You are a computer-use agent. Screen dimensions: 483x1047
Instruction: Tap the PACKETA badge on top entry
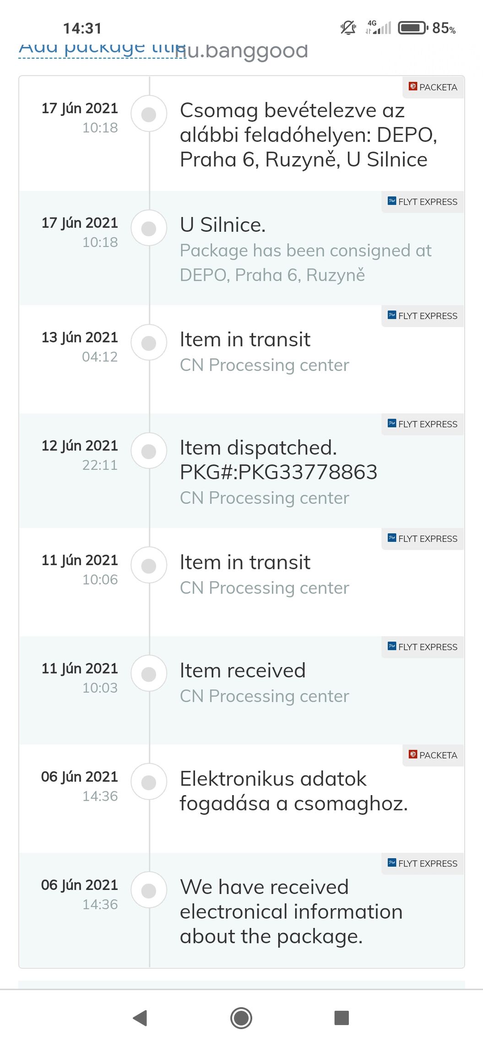click(x=433, y=87)
